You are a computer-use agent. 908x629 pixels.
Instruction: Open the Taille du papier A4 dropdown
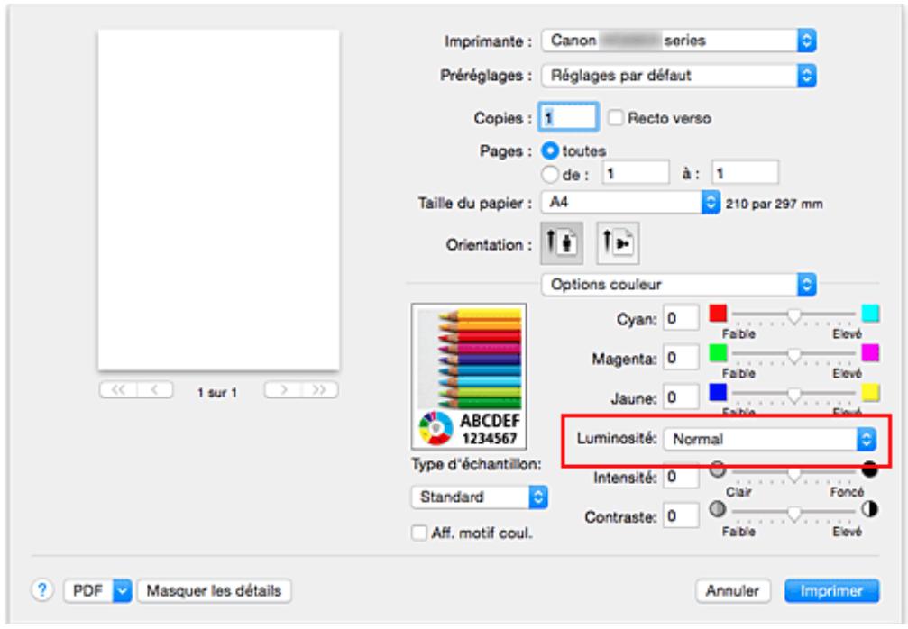[630, 203]
